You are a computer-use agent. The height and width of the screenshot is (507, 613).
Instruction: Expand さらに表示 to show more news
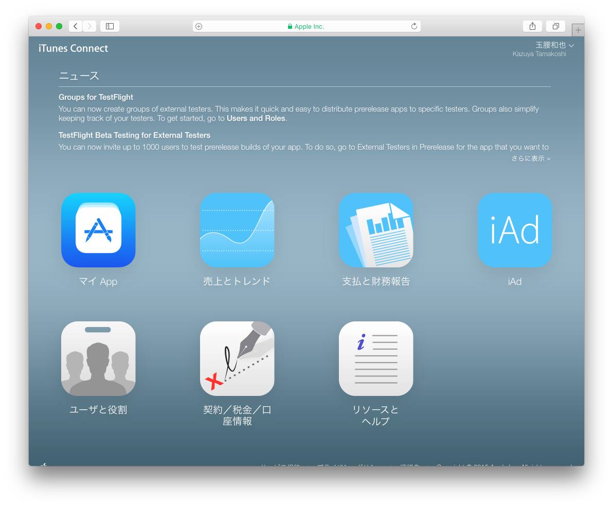click(x=530, y=158)
